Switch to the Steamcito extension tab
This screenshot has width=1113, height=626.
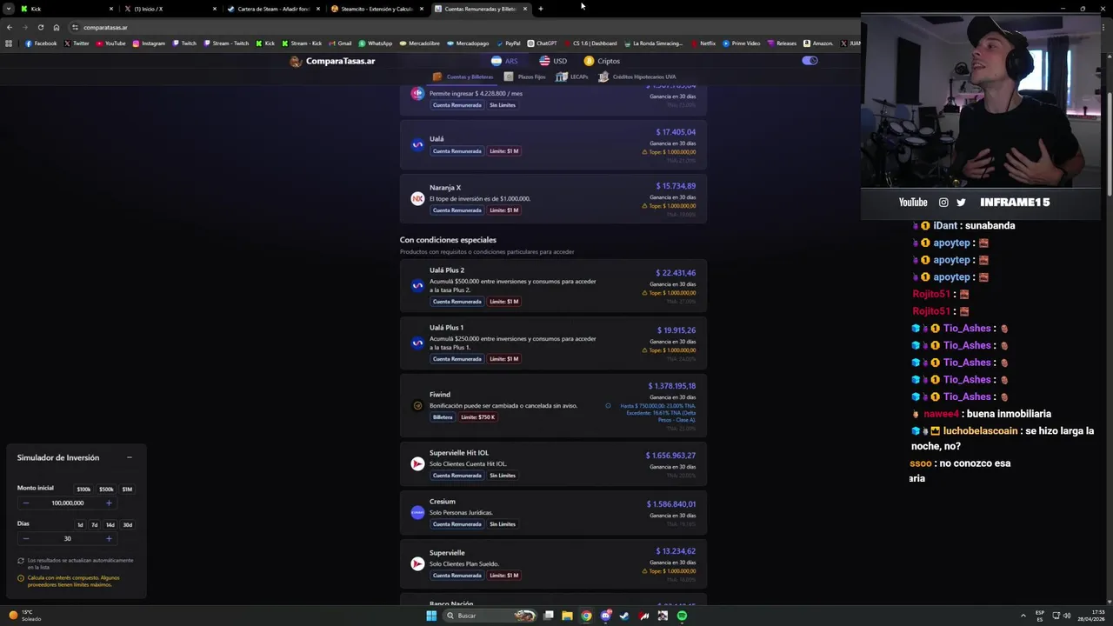click(377, 9)
